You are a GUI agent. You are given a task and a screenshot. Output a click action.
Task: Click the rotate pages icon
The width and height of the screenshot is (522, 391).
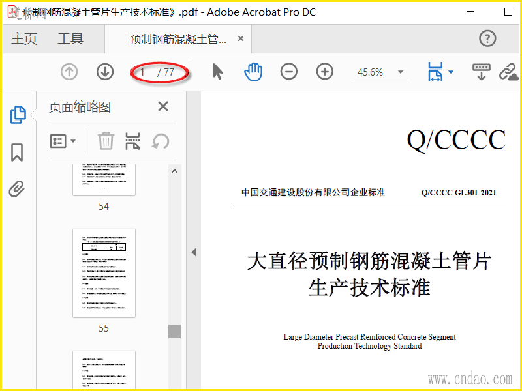click(161, 141)
